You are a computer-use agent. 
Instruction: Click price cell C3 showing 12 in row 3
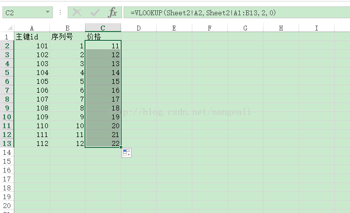(x=103, y=55)
